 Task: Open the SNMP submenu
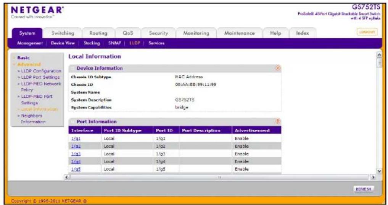tap(114, 43)
